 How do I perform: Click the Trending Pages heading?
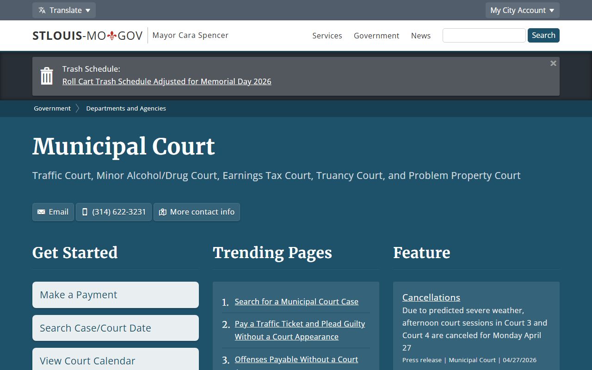(272, 253)
